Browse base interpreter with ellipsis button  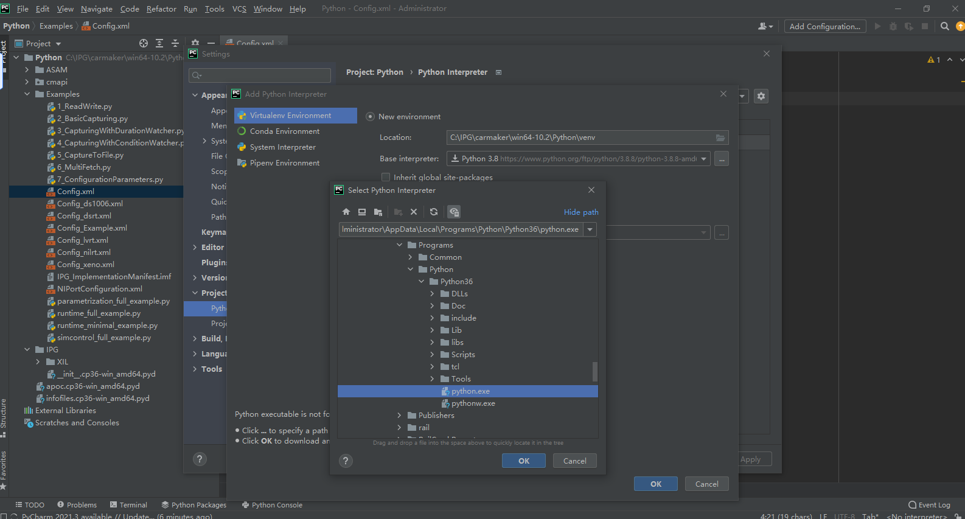[722, 159]
